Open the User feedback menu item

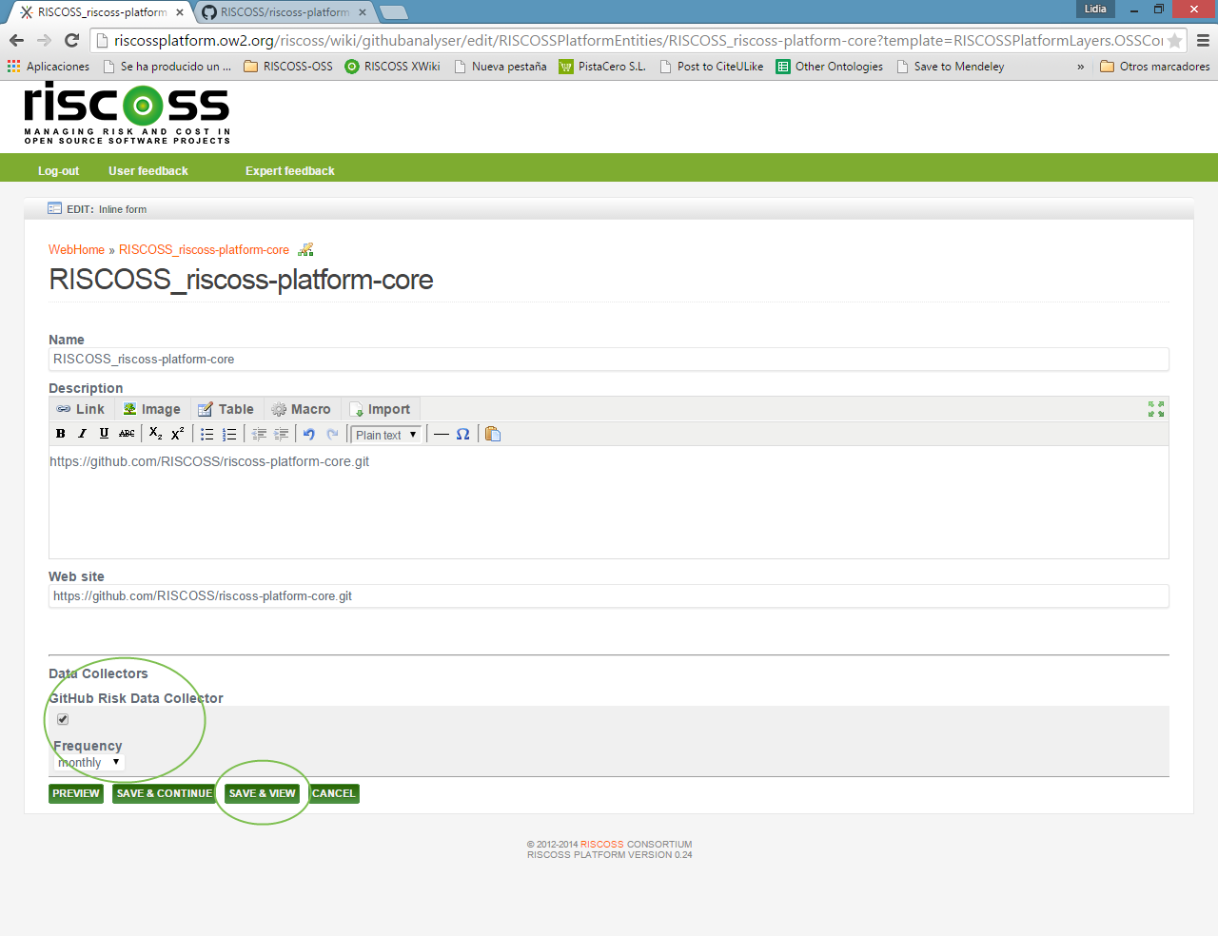tap(148, 171)
